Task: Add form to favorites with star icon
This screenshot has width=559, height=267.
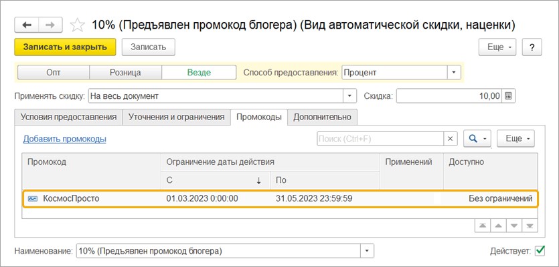Action: point(78,25)
